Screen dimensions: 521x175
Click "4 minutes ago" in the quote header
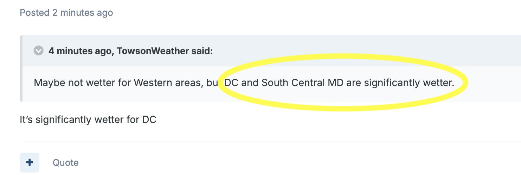coord(81,51)
